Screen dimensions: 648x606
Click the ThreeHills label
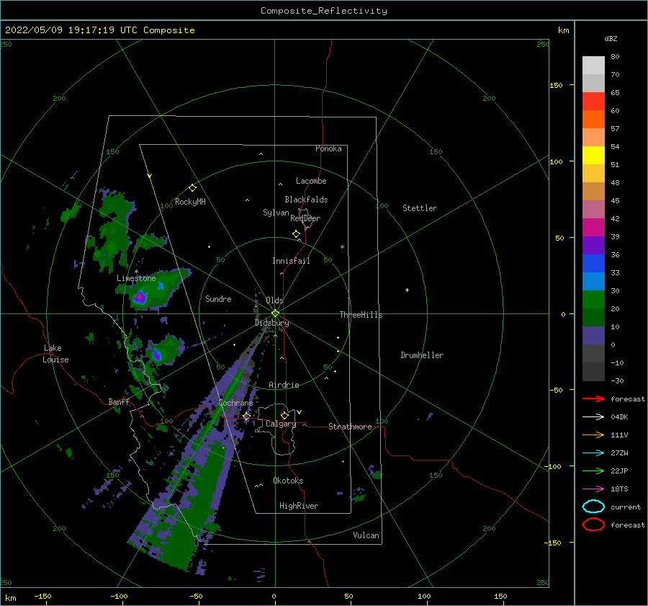[361, 315]
